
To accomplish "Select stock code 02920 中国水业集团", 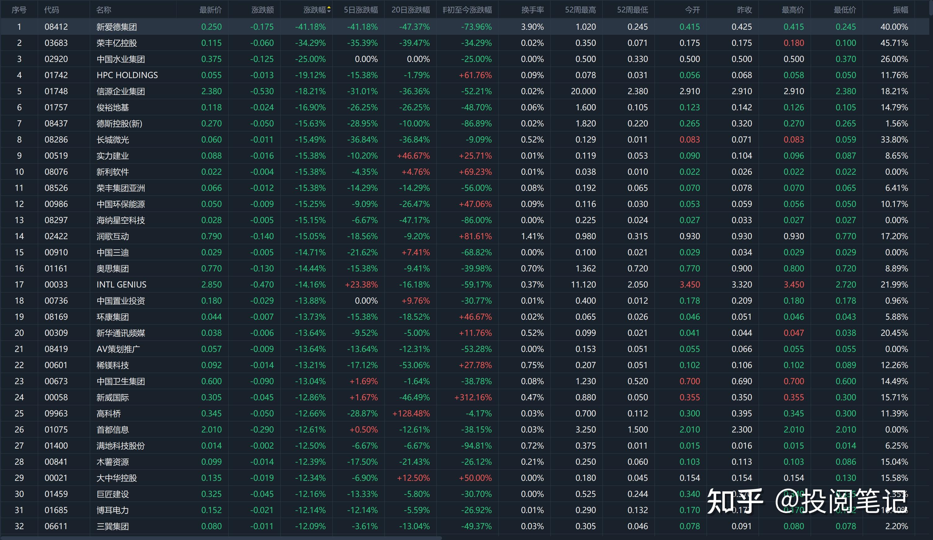I will [x=56, y=59].
